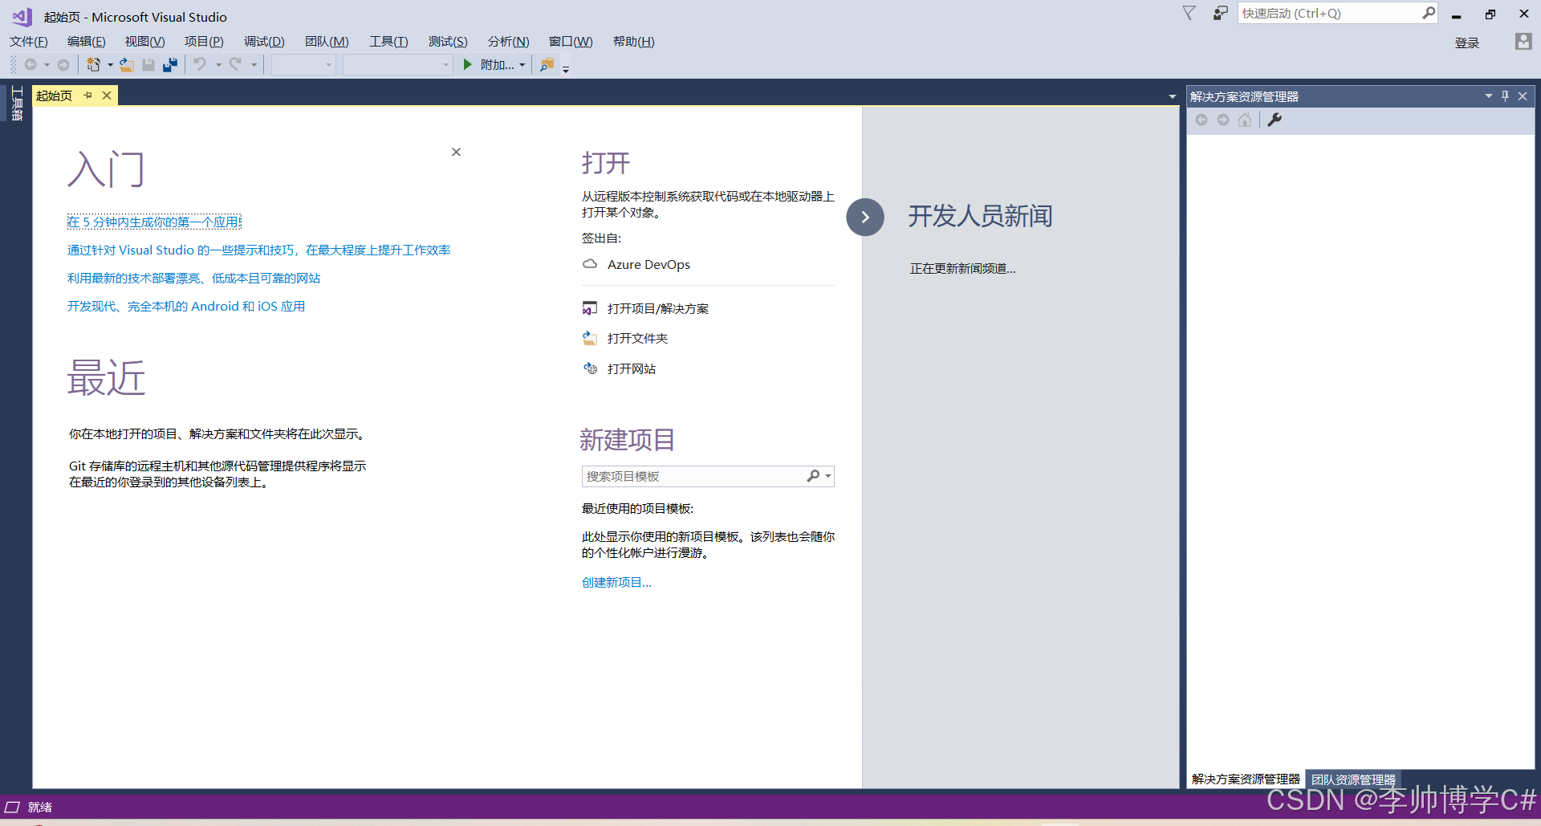The height and width of the screenshot is (826, 1541).
Task: Start the green Attach play button
Action: [x=467, y=64]
